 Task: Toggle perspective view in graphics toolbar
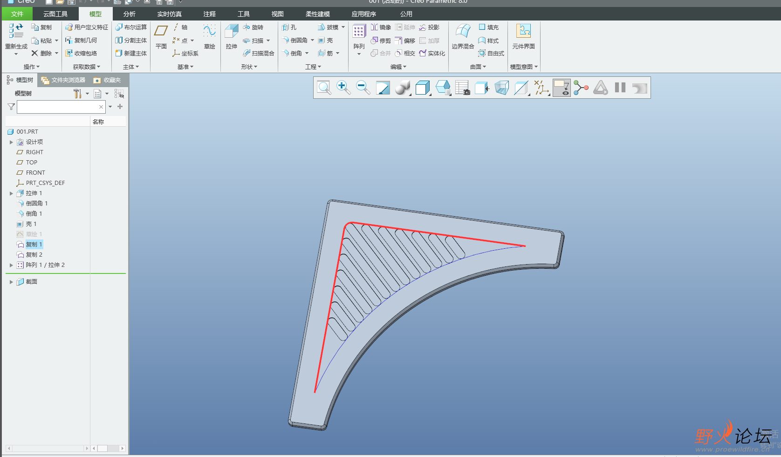pos(501,88)
